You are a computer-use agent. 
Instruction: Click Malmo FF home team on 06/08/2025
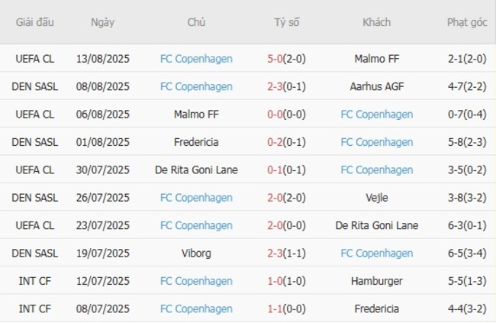click(196, 115)
